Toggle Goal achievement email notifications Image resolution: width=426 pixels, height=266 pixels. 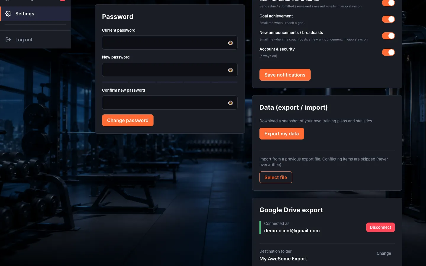[388, 19]
